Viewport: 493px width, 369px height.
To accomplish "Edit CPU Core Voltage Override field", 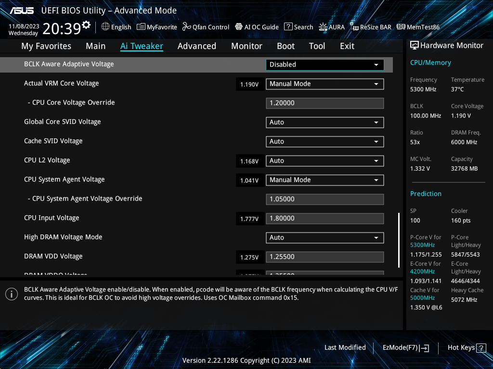I will (x=325, y=103).
